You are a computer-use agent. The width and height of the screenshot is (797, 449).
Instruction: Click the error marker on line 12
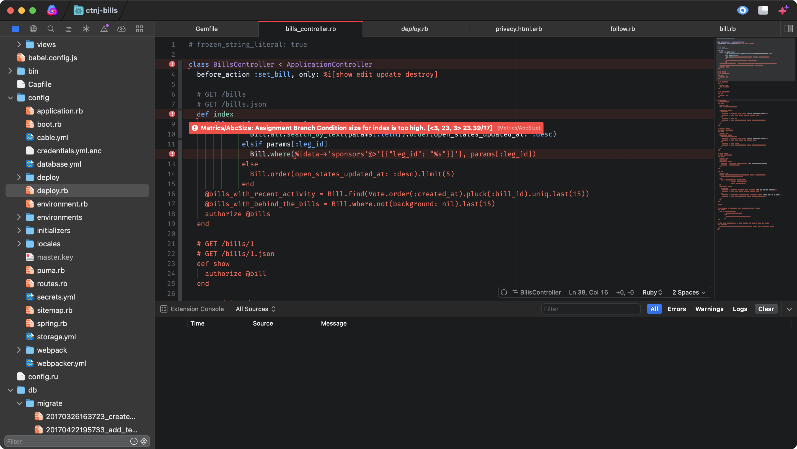tap(172, 154)
